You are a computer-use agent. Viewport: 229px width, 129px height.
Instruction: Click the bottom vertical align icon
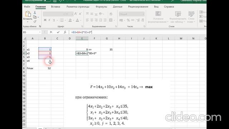pos(96,14)
